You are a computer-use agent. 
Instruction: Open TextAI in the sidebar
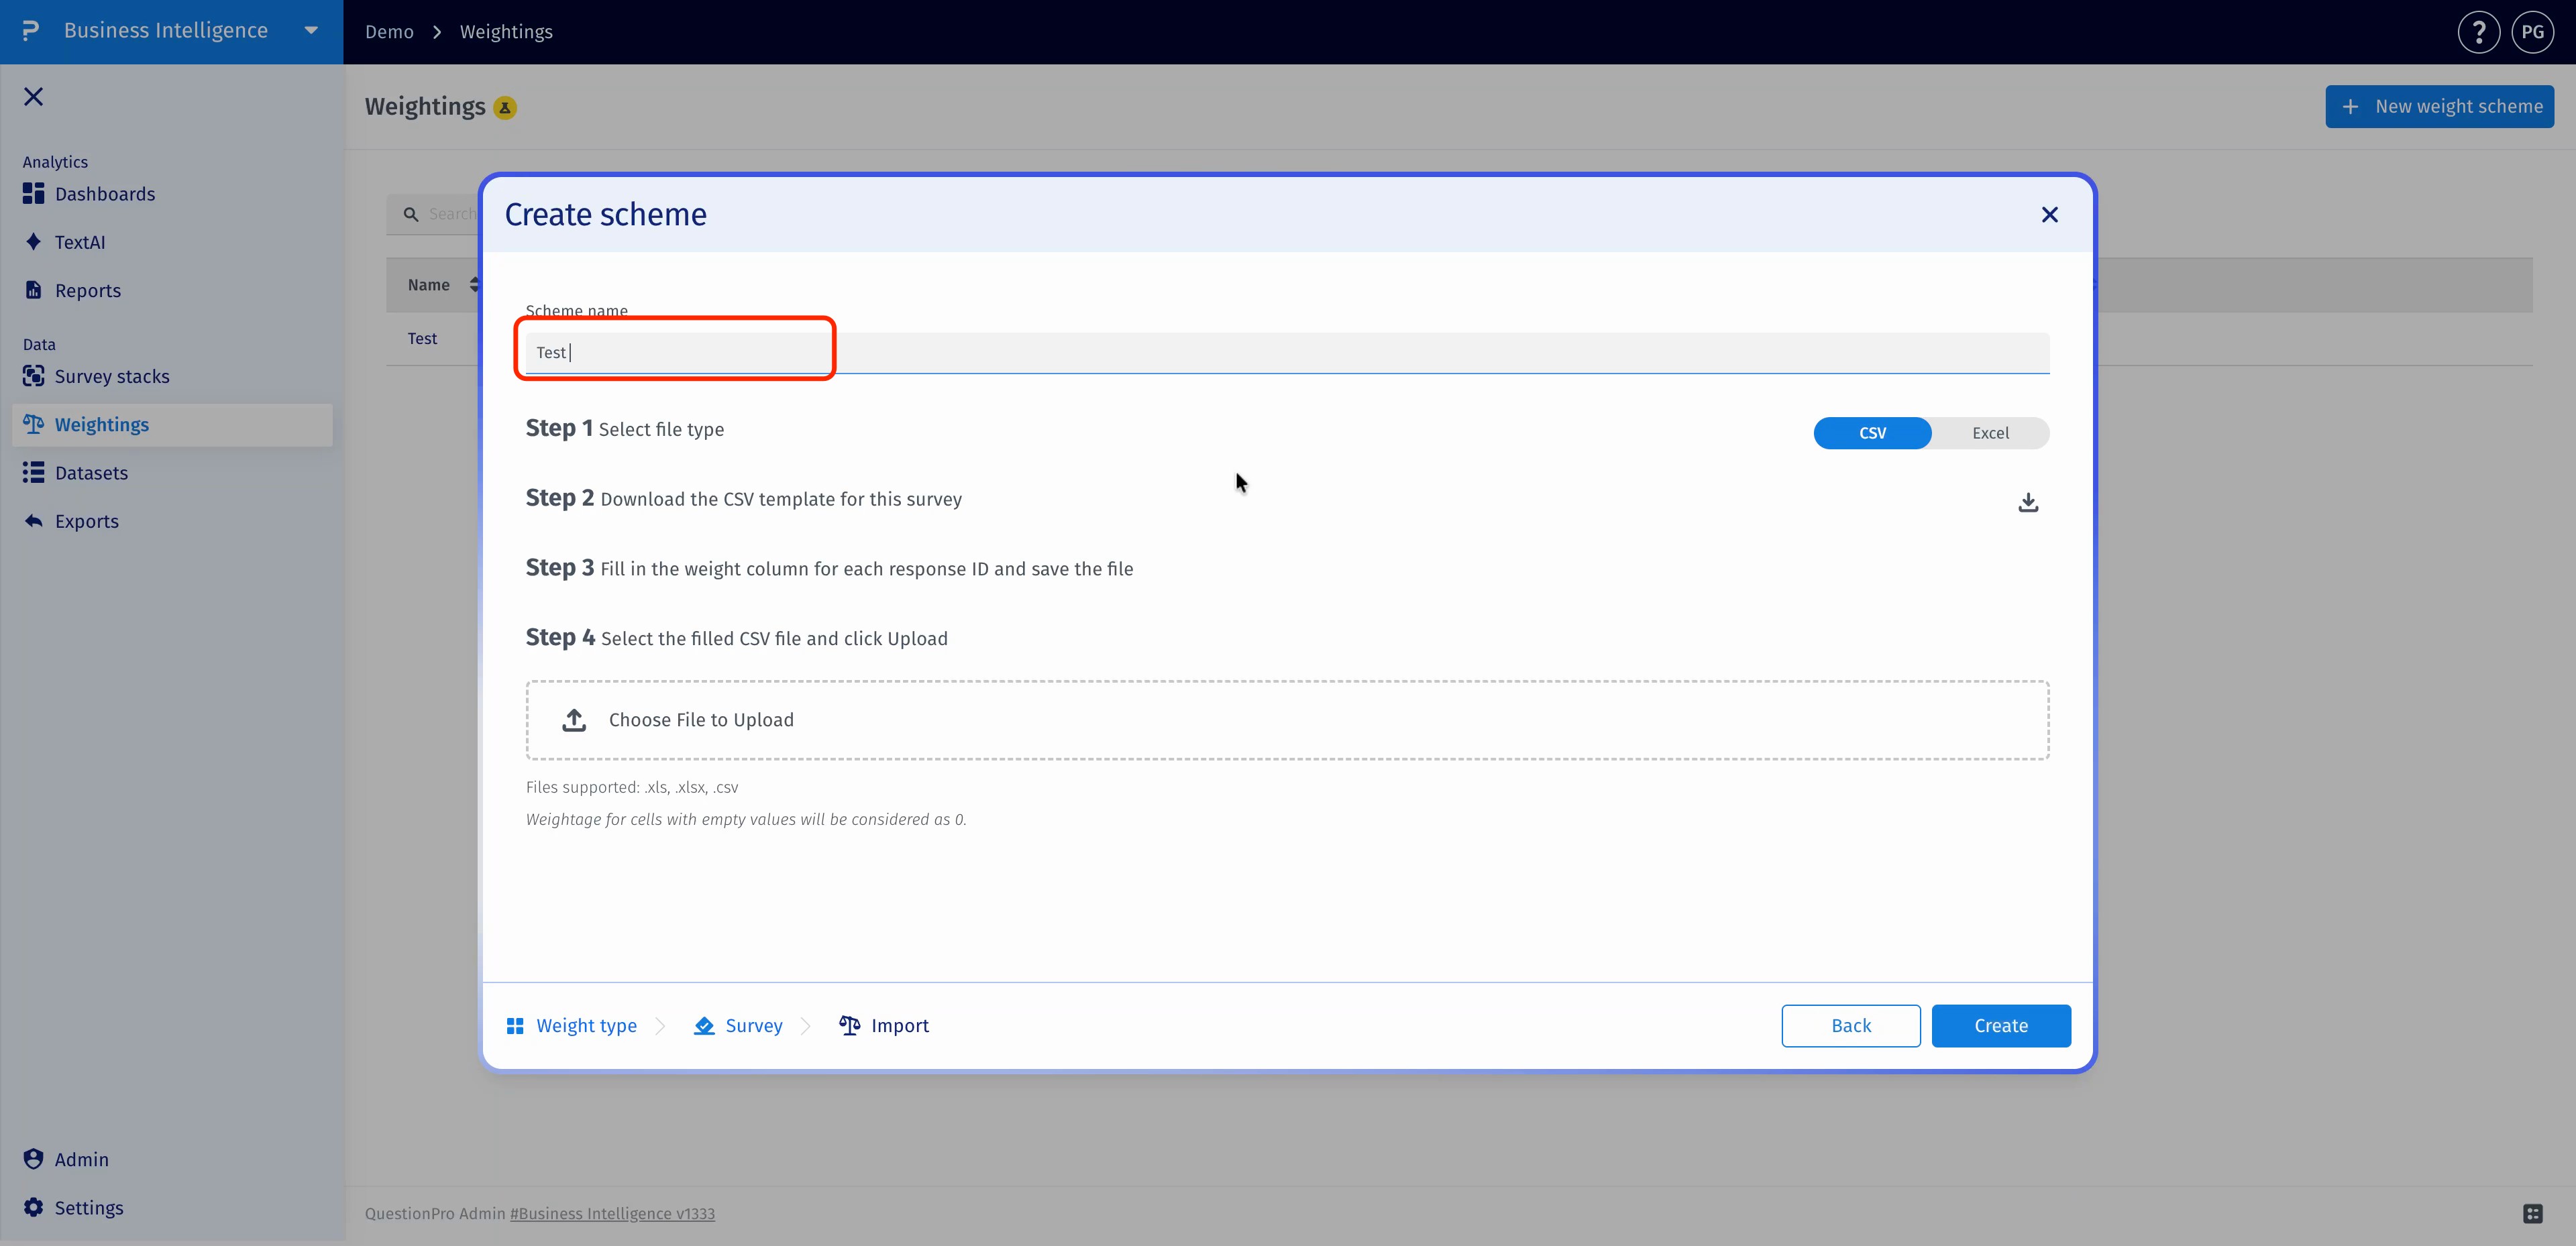[79, 242]
